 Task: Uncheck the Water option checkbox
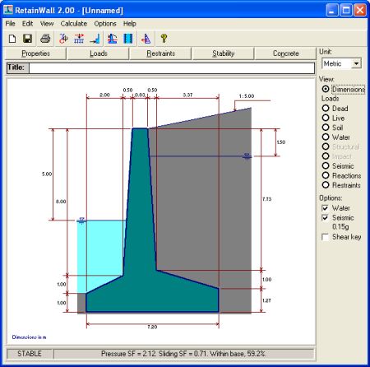point(325,208)
